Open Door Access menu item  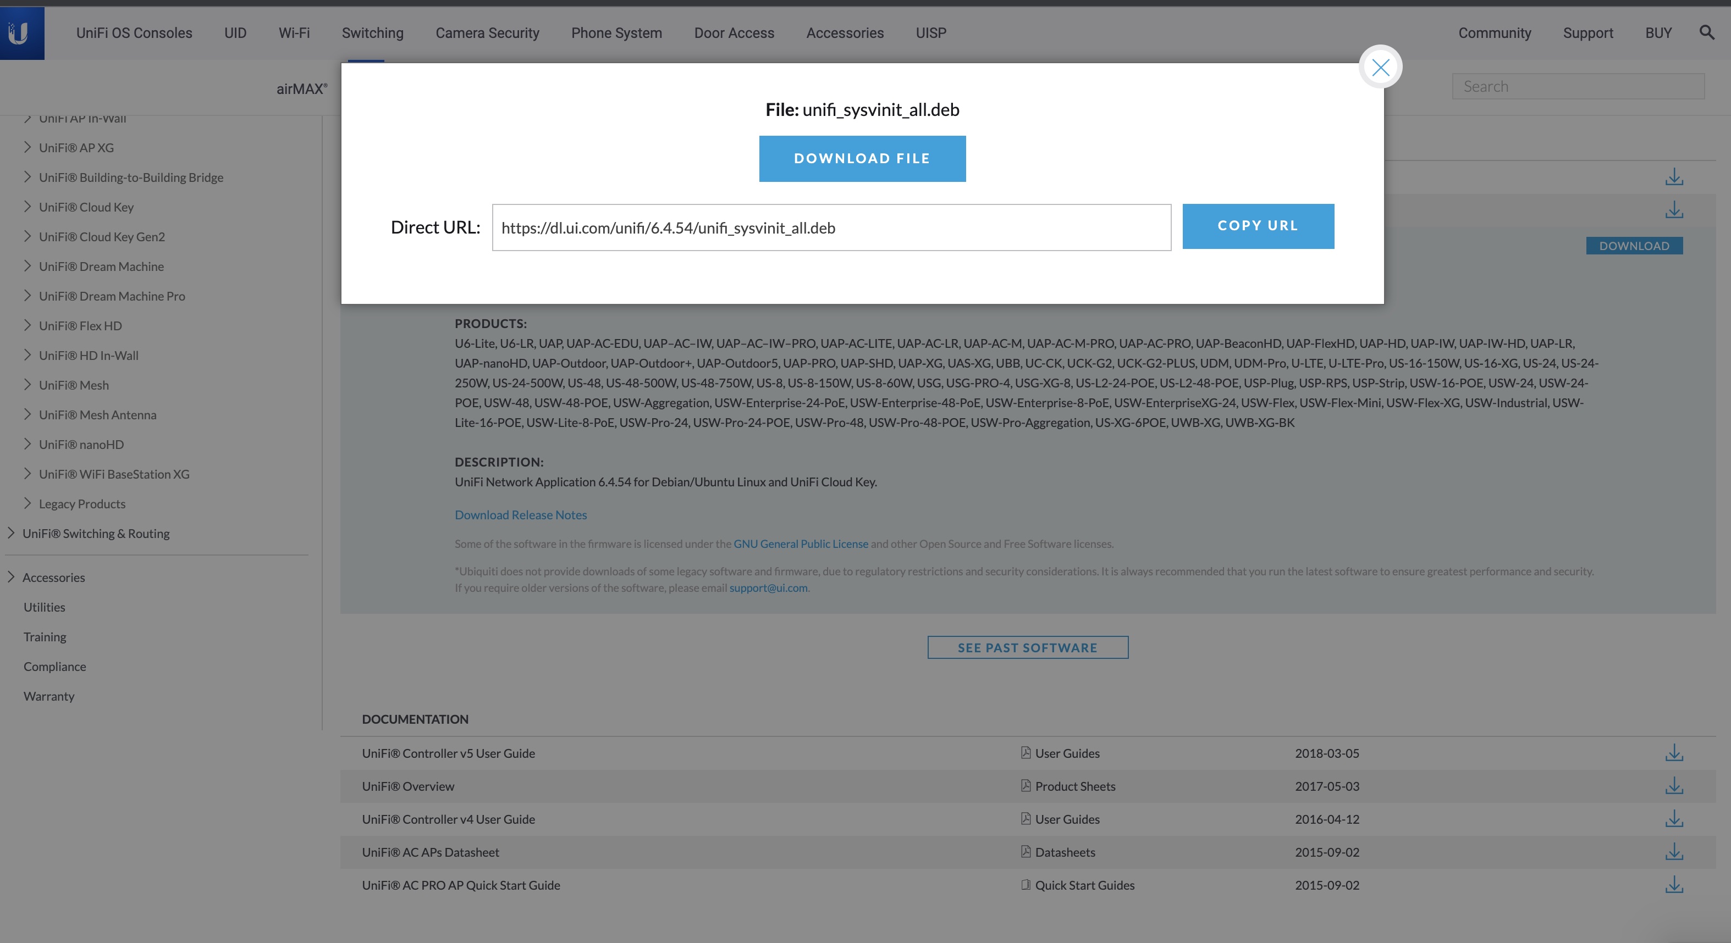click(734, 33)
